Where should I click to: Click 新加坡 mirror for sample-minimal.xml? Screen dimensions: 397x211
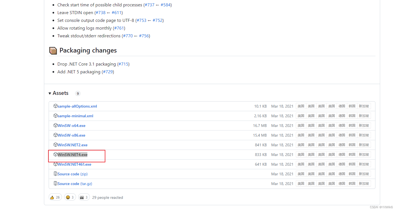364,116
